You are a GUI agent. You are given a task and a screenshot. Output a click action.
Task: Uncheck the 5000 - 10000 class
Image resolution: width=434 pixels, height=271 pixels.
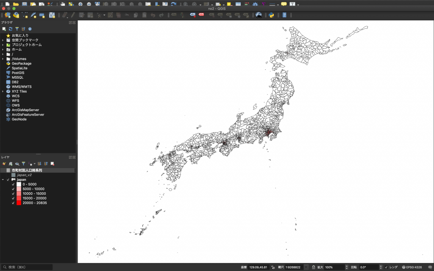[x=13, y=189]
